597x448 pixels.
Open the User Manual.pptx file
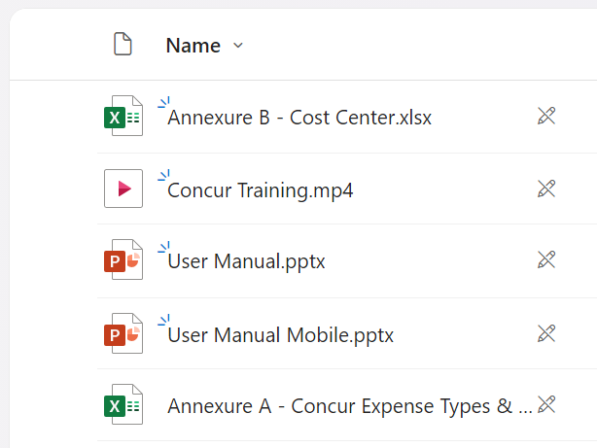coord(246,262)
